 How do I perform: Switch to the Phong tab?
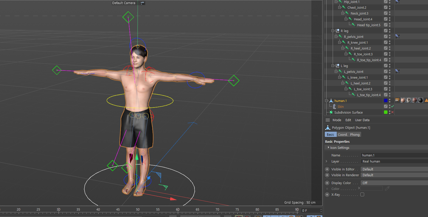tap(355, 135)
